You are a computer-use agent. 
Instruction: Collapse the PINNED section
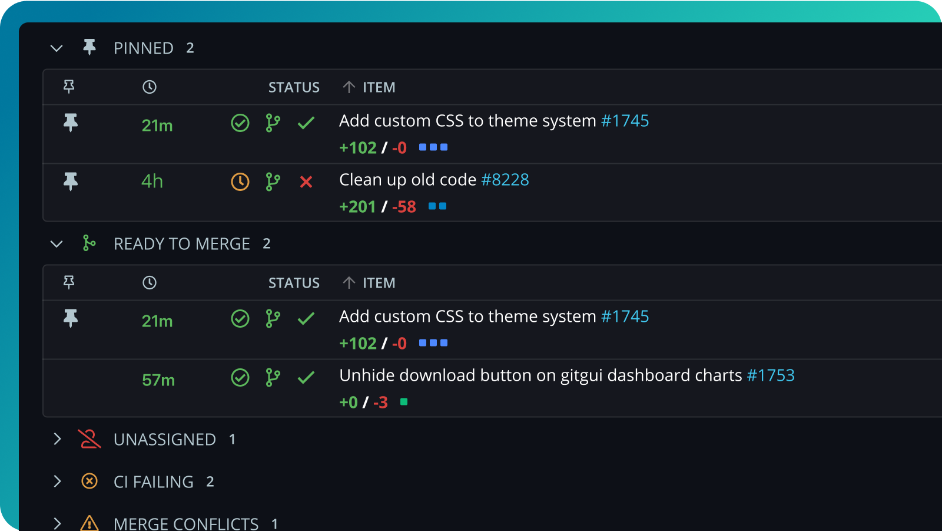[57, 47]
